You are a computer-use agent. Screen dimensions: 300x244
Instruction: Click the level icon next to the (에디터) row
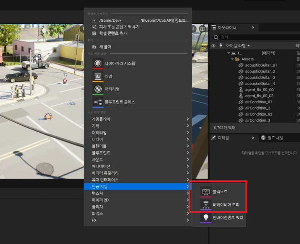coord(234,53)
